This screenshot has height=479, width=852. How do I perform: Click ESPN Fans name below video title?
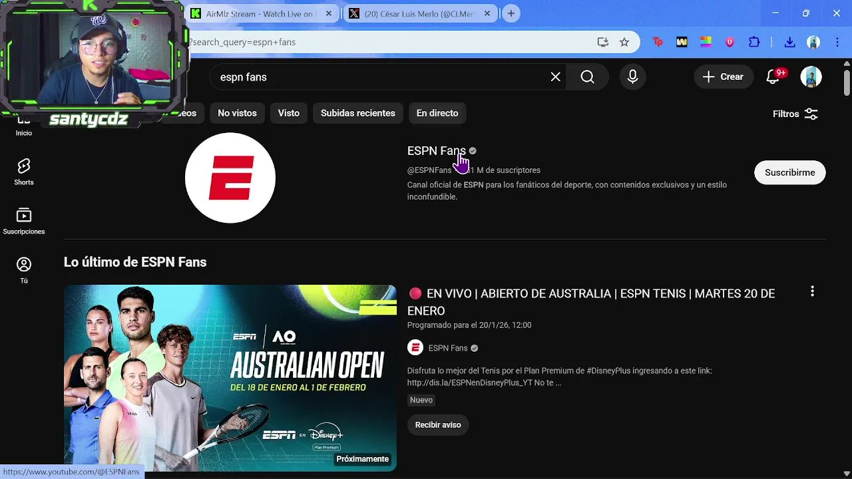(x=448, y=348)
